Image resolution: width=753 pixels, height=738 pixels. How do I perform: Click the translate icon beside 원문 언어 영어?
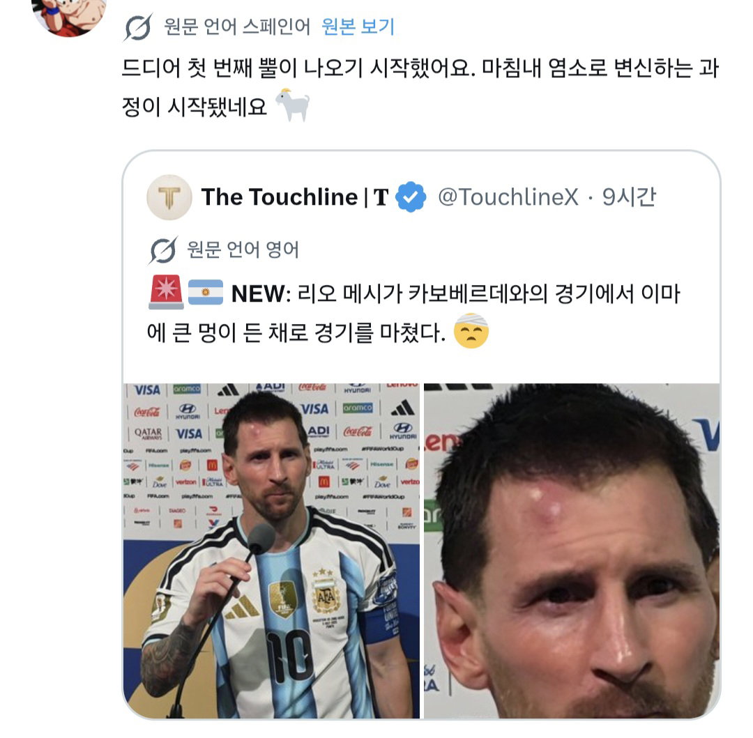[x=163, y=250]
